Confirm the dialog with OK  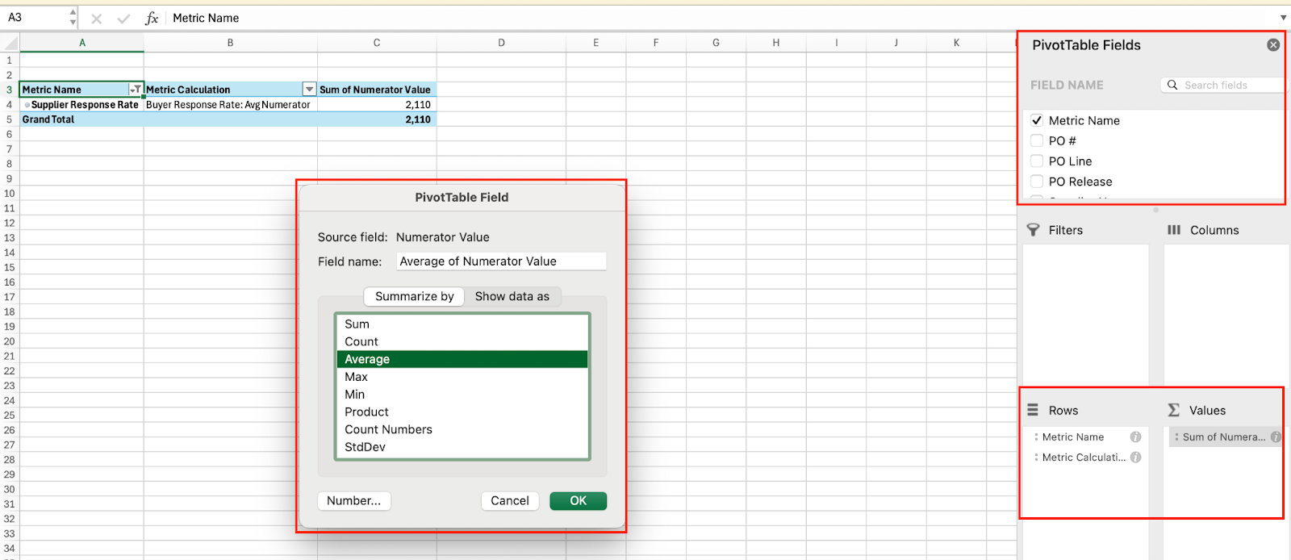[579, 501]
